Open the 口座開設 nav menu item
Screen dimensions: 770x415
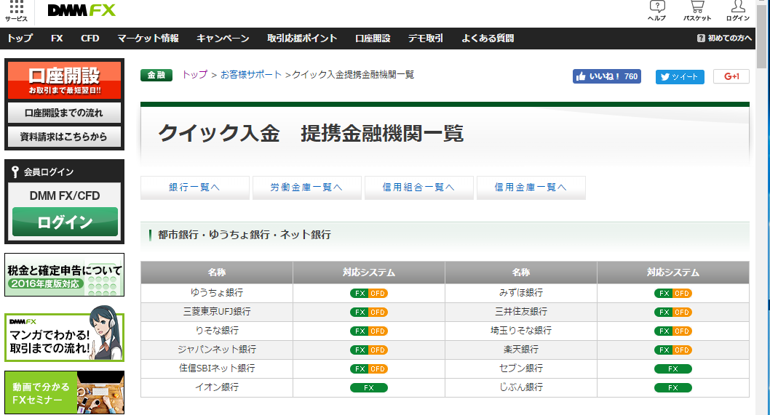(x=373, y=39)
